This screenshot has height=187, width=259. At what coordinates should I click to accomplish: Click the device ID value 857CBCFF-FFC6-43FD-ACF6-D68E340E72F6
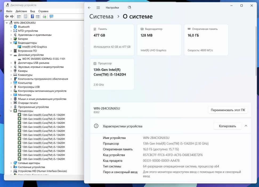[x=173, y=155]
